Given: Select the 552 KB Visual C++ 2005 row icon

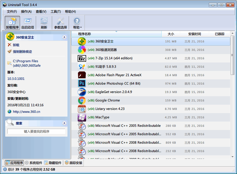Looking at the screenshot, I should click(82, 134).
